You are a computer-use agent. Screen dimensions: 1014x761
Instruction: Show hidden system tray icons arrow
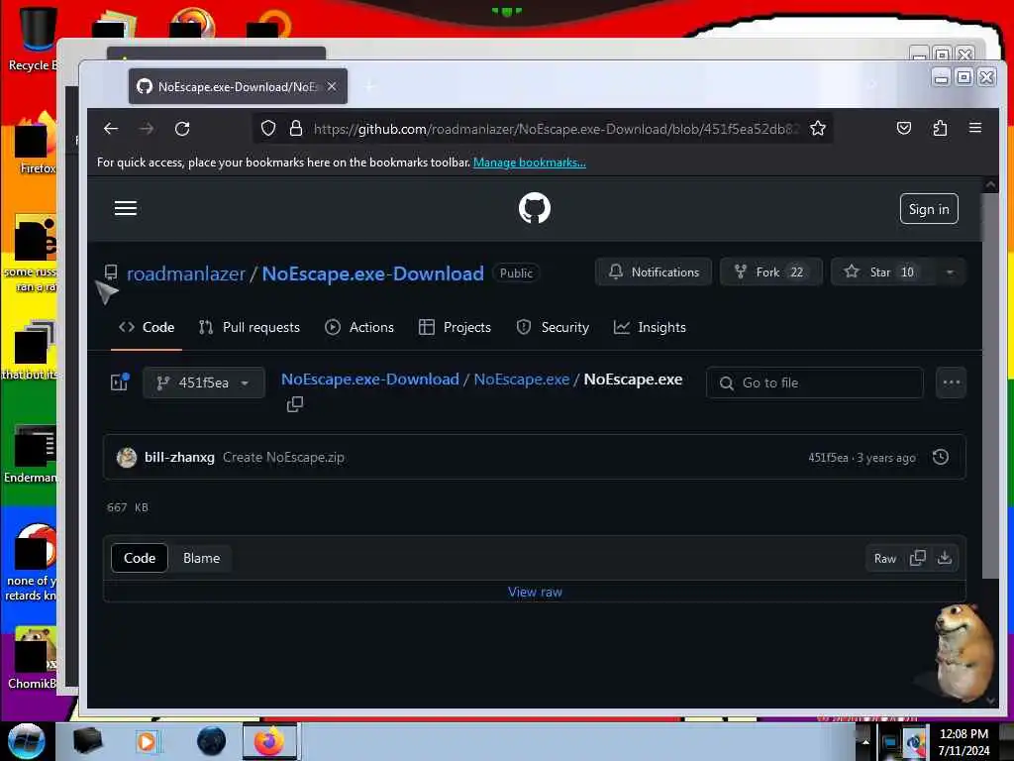tap(864, 741)
